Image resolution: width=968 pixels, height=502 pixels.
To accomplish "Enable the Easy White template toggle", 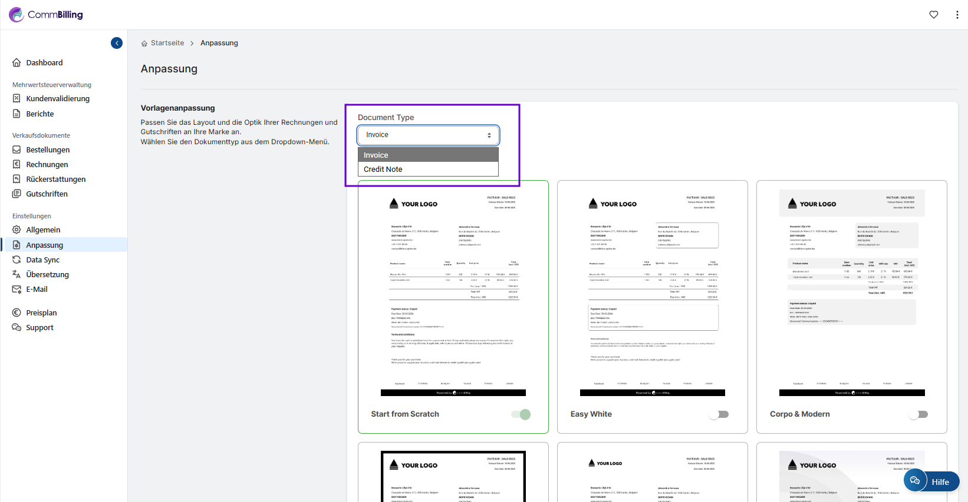I will [x=719, y=414].
